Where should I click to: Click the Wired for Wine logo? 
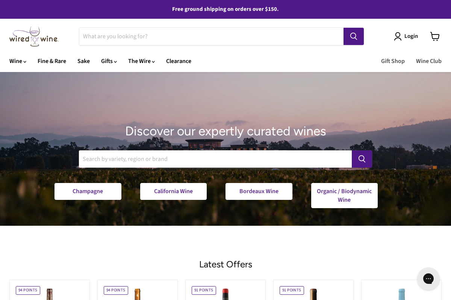(x=34, y=36)
